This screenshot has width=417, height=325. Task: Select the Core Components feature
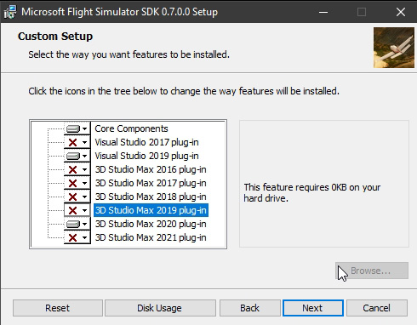131,128
